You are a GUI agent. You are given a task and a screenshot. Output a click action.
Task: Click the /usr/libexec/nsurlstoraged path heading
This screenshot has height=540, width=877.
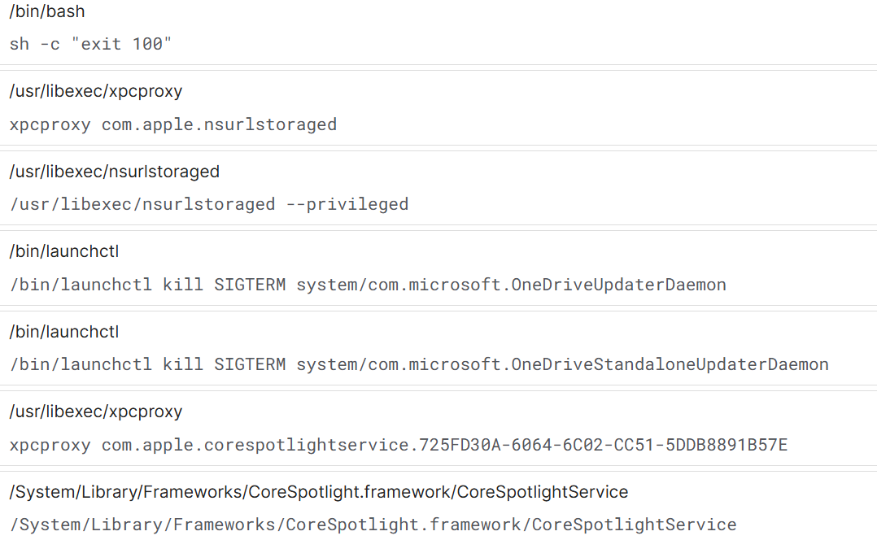coord(115,171)
